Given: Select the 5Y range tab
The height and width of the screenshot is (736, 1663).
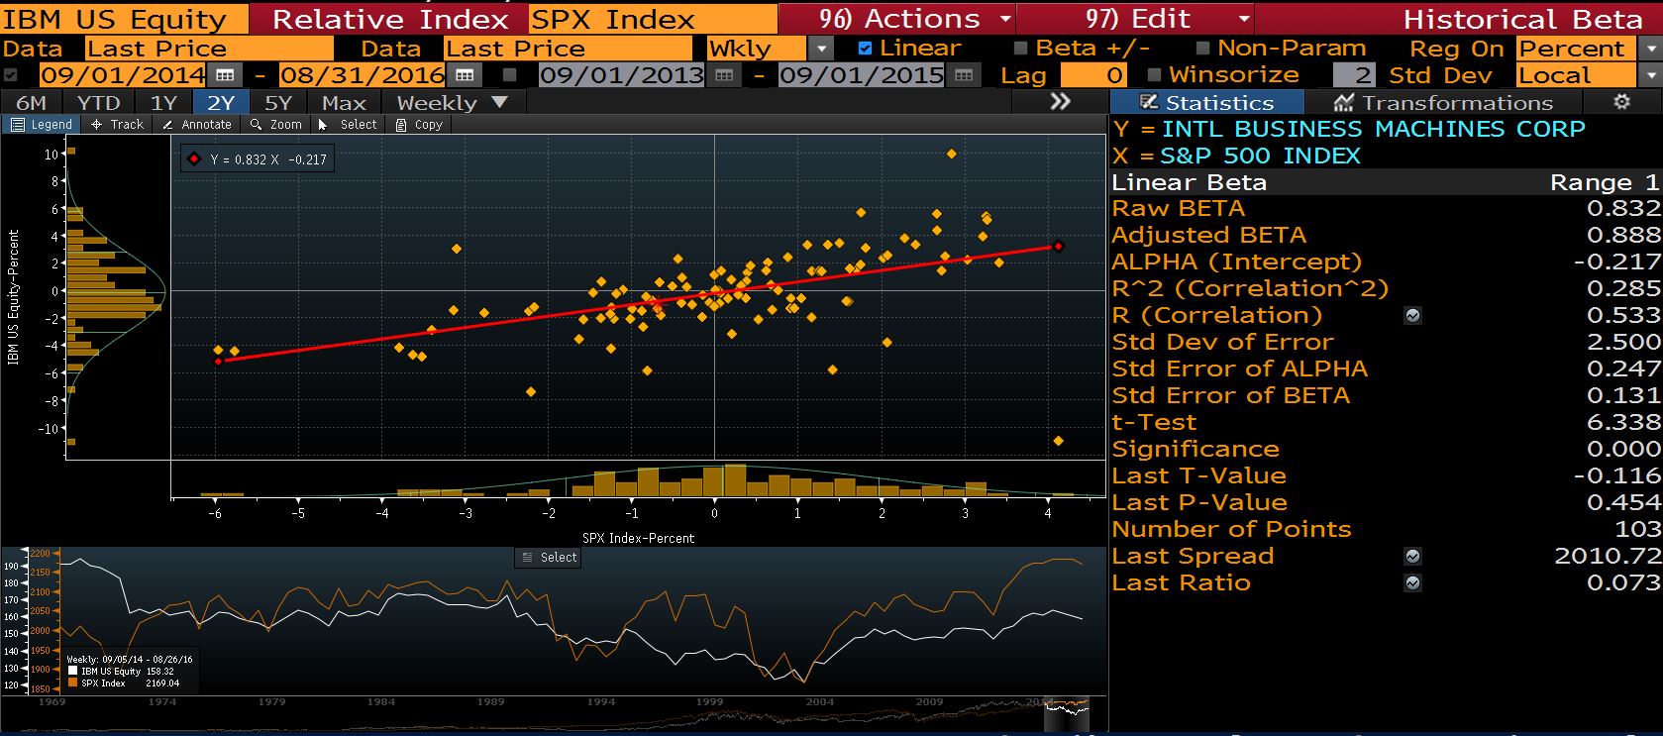Looking at the screenshot, I should [x=278, y=102].
